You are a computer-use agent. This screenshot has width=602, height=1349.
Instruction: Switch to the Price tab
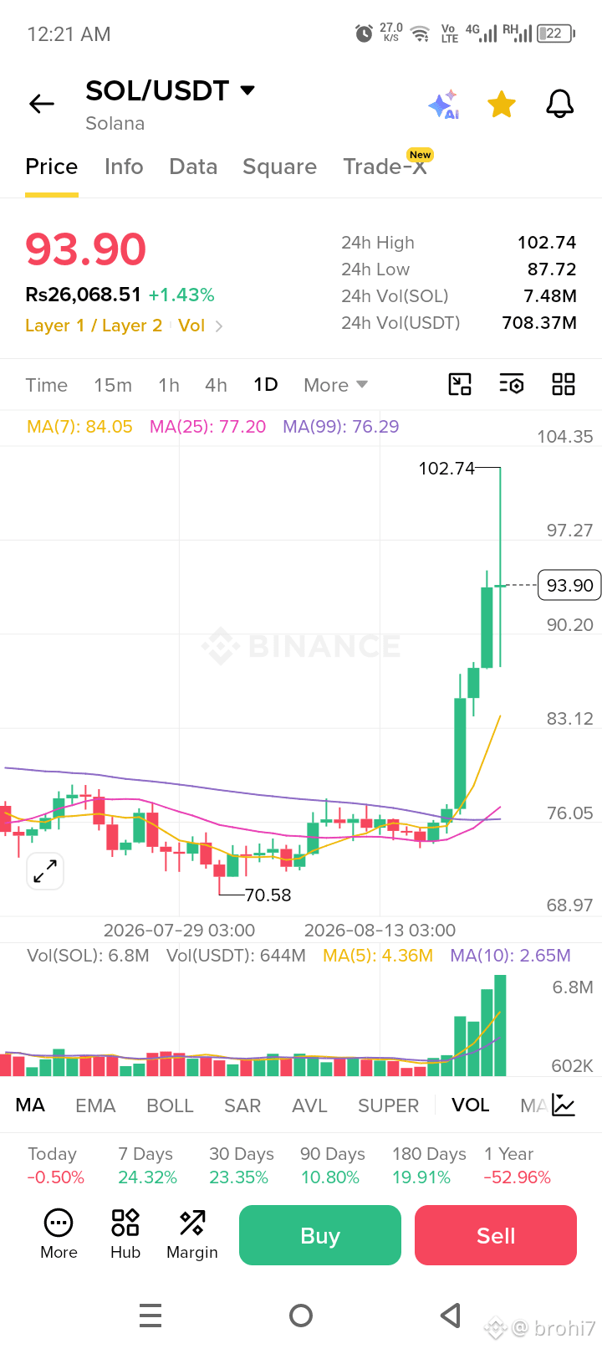(52, 167)
